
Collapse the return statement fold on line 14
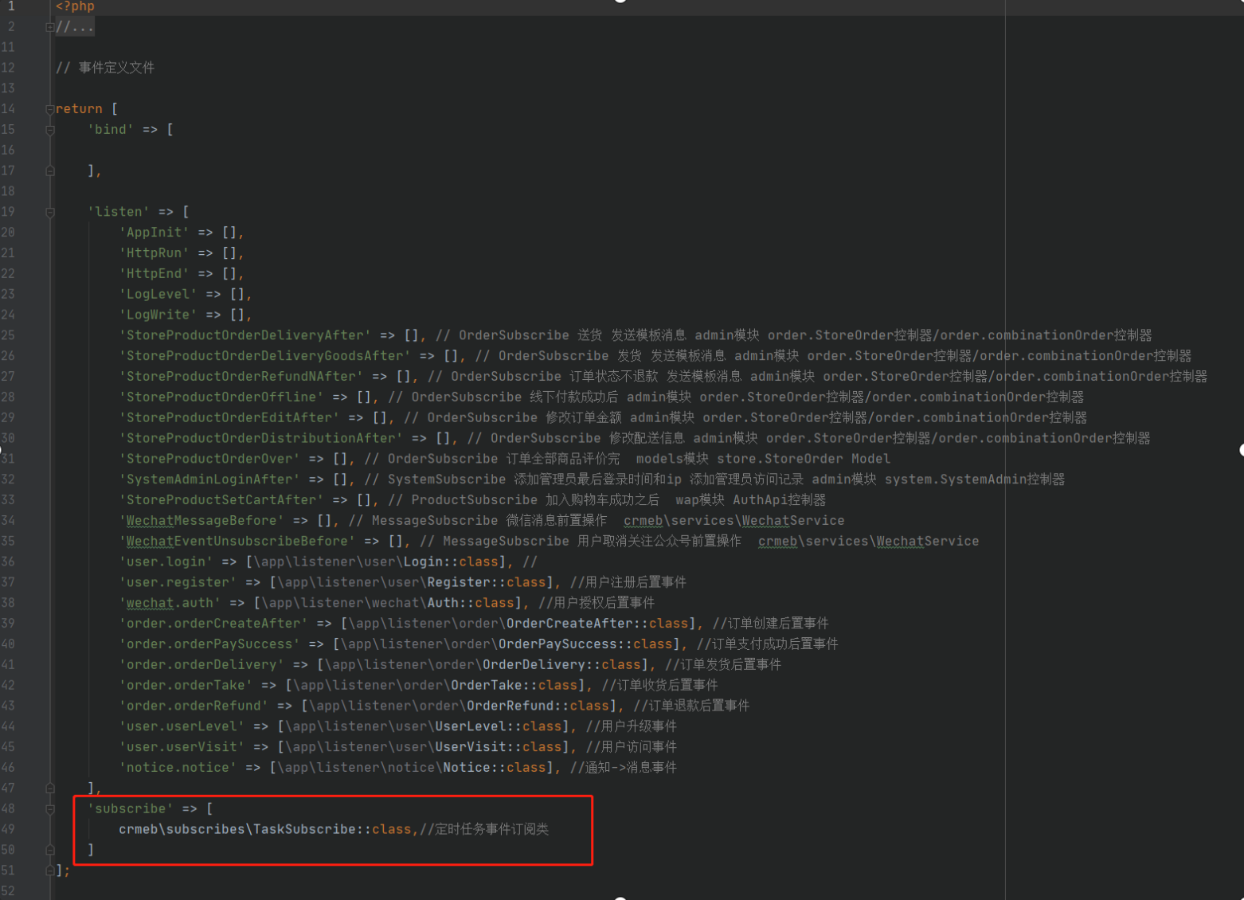tap(49, 108)
